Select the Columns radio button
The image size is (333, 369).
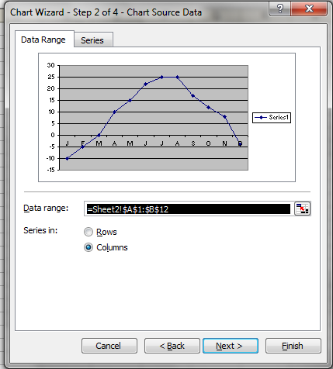(x=88, y=247)
